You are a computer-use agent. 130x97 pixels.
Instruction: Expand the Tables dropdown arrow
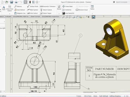(92, 14)
